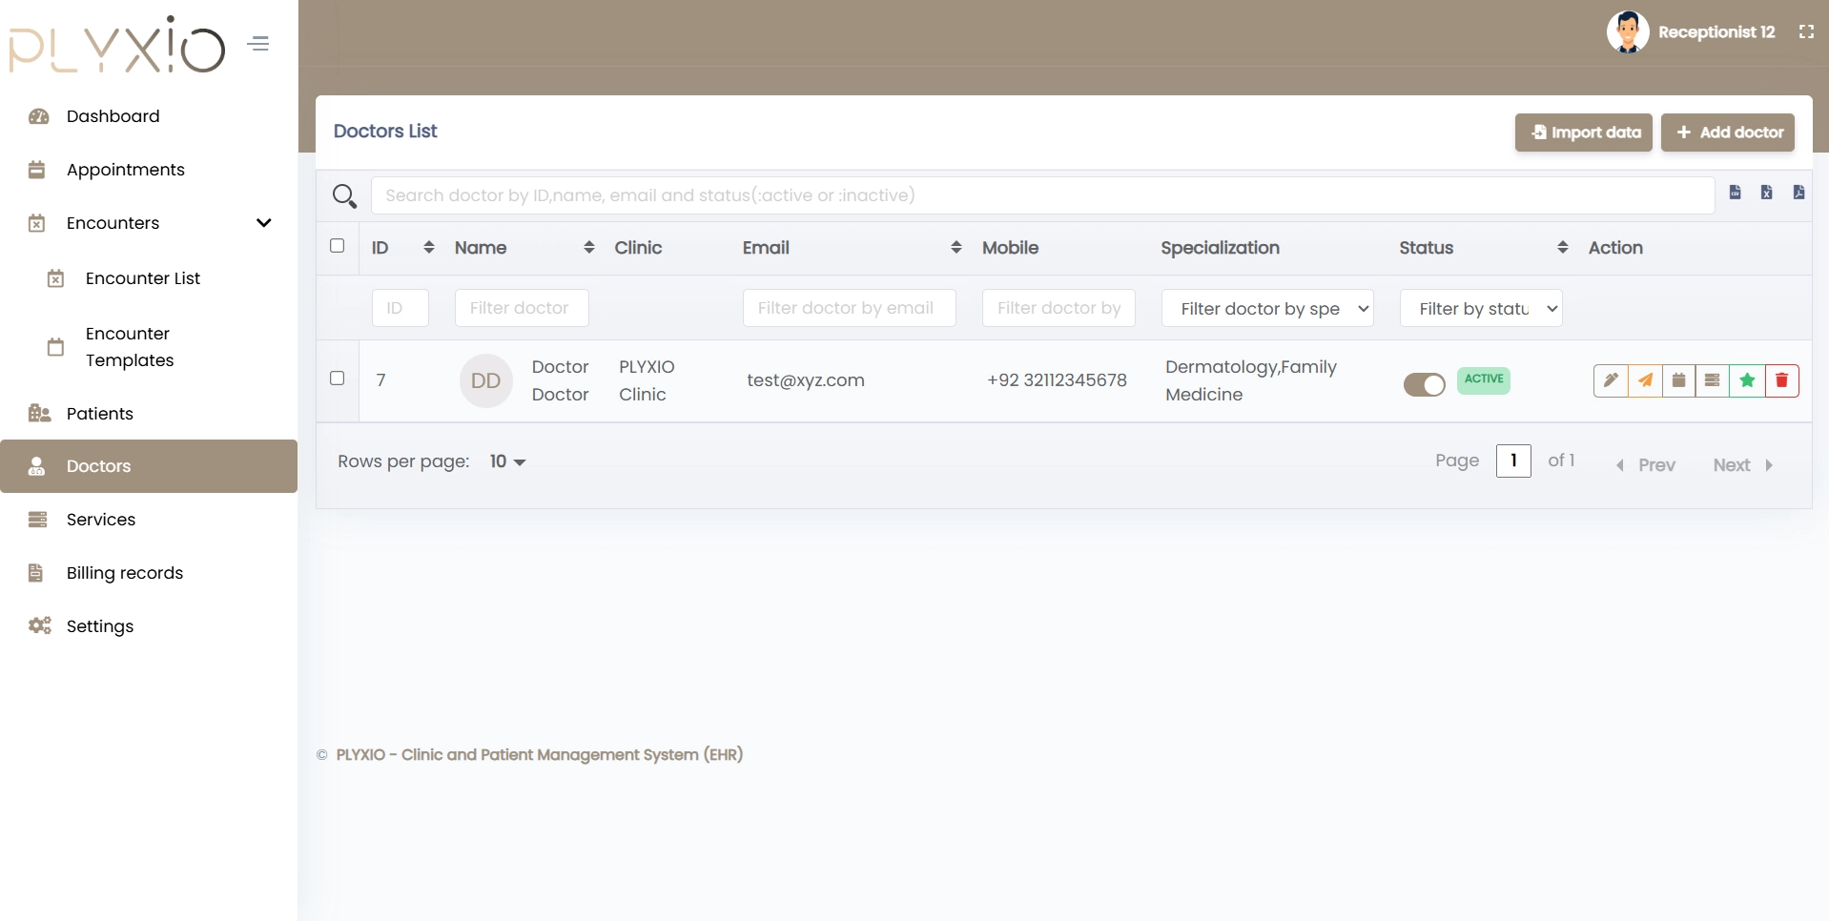Click the orange paper plane icon

click(1645, 380)
